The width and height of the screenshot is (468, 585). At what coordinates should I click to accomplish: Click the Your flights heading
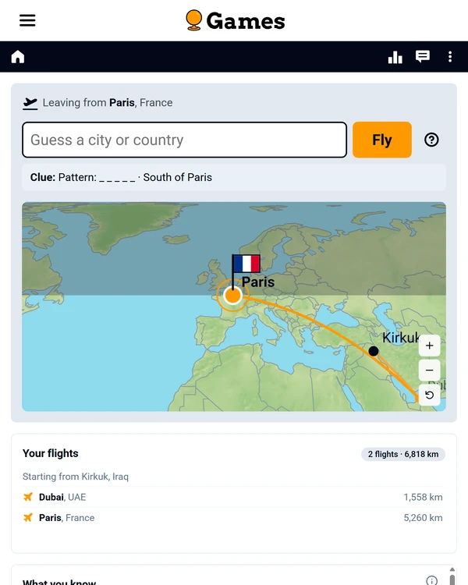click(51, 453)
